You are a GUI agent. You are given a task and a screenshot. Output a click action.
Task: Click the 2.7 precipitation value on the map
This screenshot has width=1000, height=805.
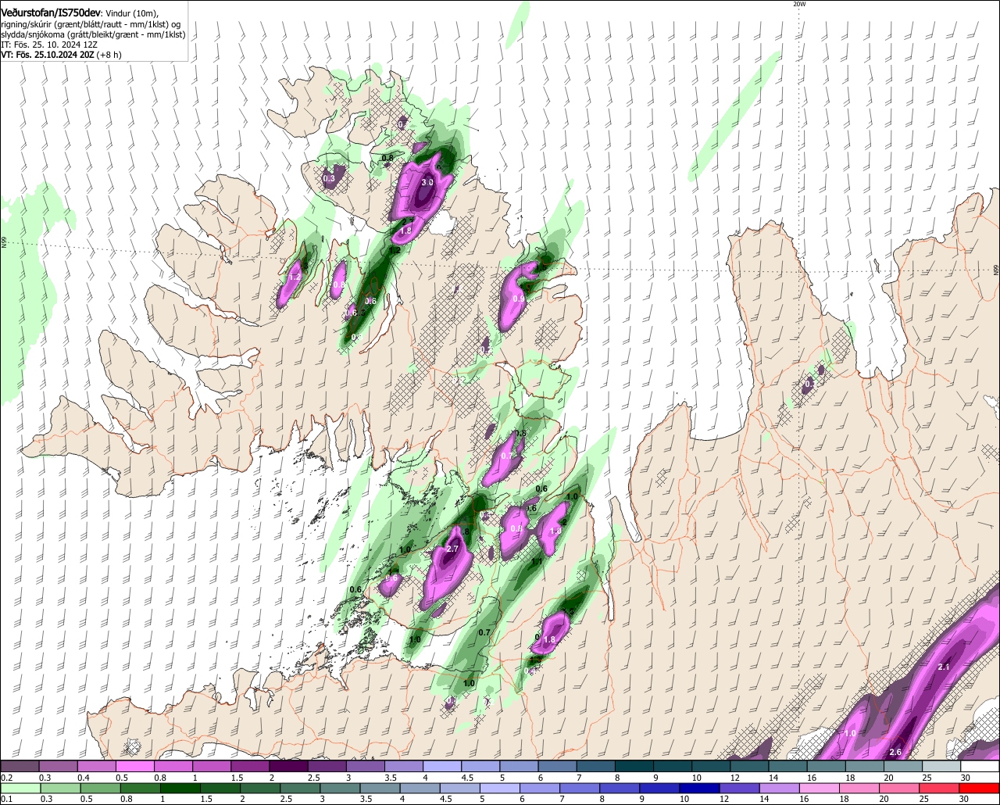(452, 549)
